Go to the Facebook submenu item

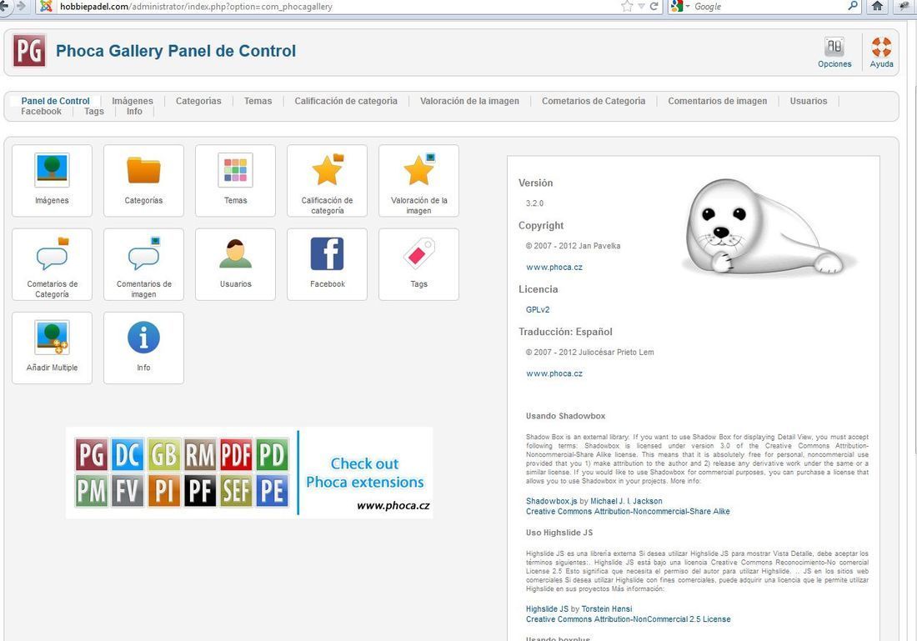[41, 111]
